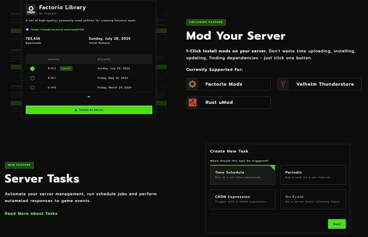Choose the Time Schedule trigger option

[242, 175]
